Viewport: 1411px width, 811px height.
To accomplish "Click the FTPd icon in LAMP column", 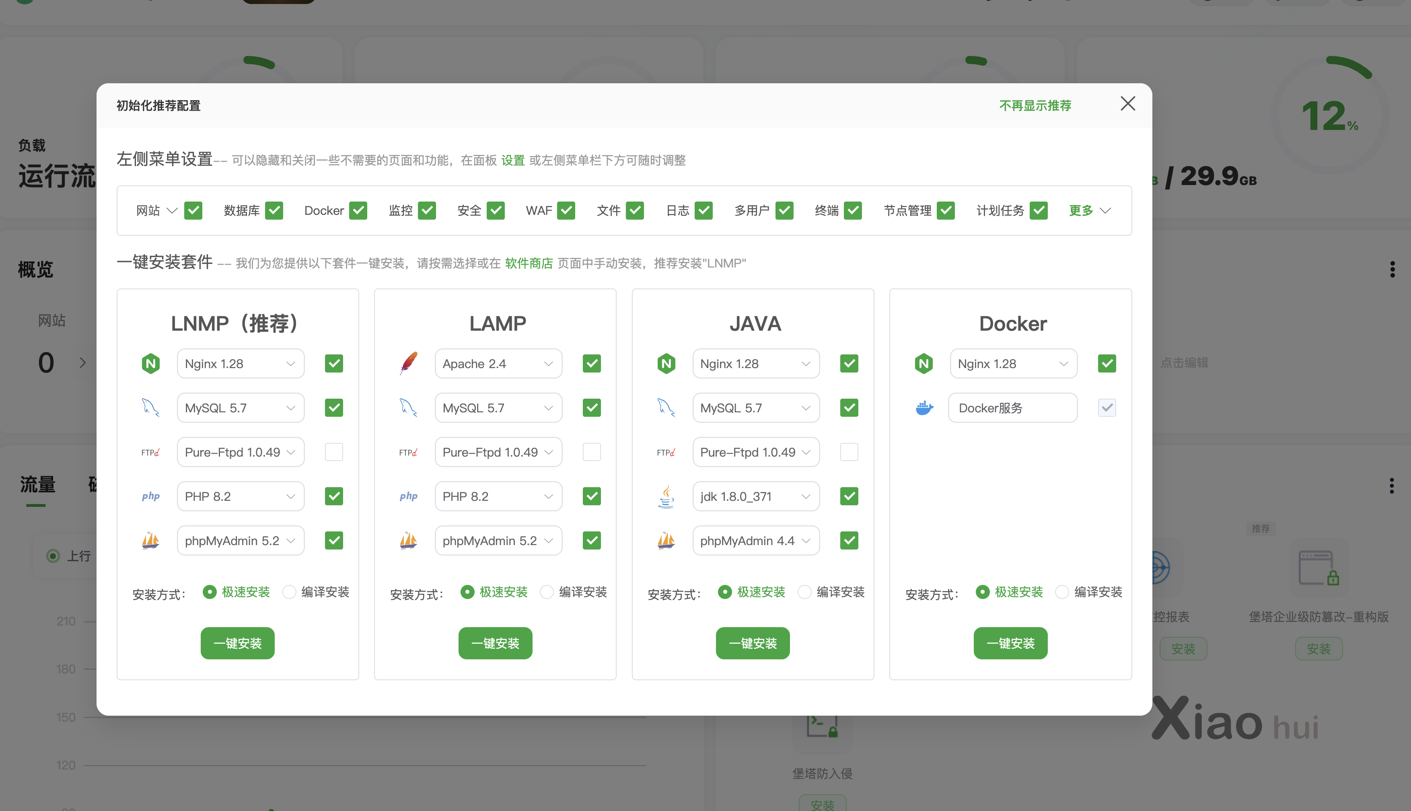I will pos(408,452).
